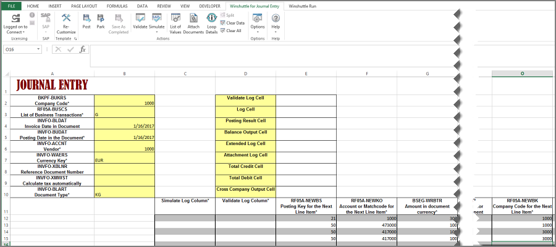Click the SAP logon lock icon
Viewport: 556px width, 247px height.
[46, 19]
